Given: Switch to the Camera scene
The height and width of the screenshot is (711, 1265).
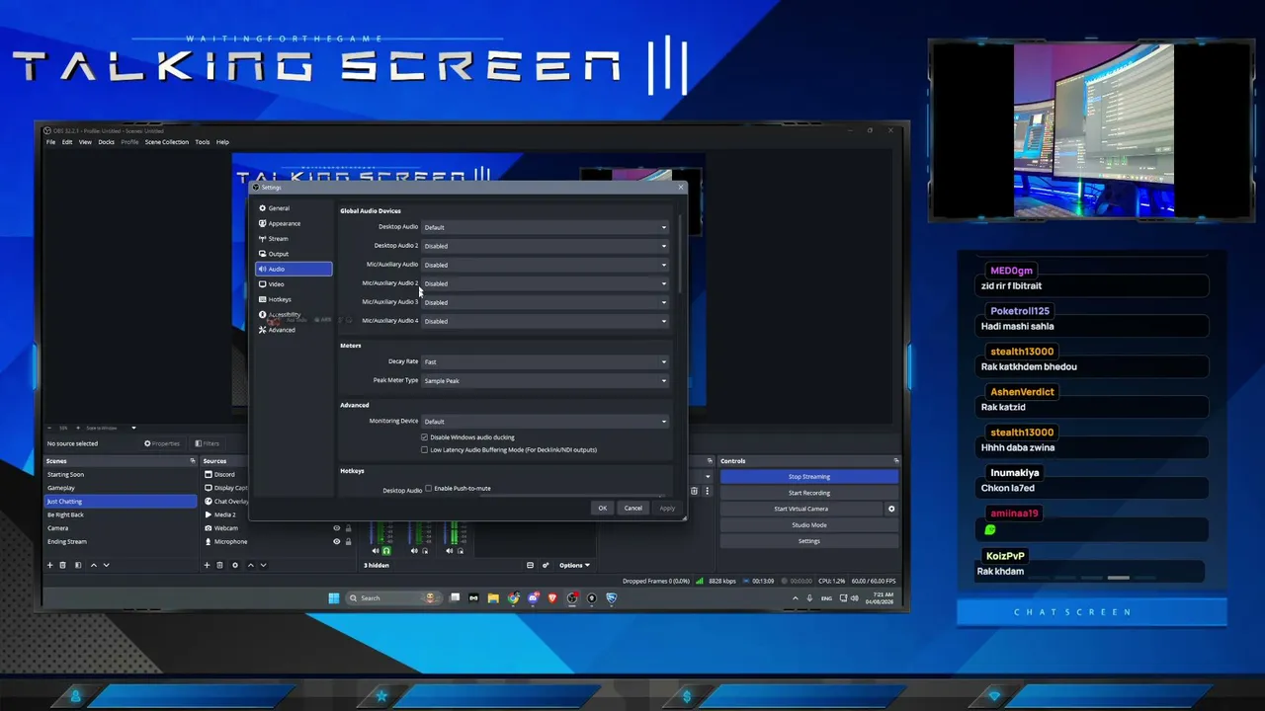Looking at the screenshot, I should [x=121, y=528].
